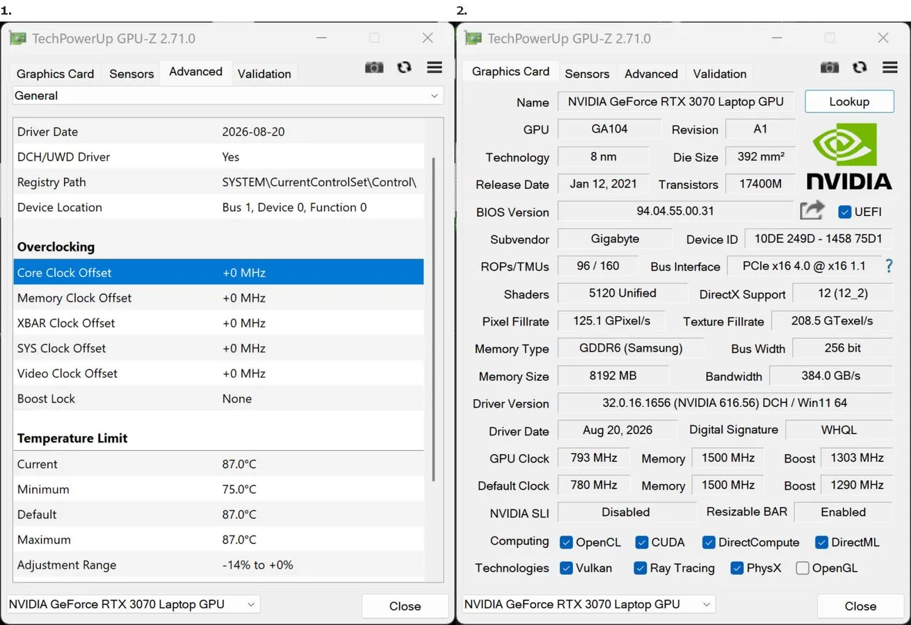Click the Resizable BAR Enabled value

tap(843, 512)
